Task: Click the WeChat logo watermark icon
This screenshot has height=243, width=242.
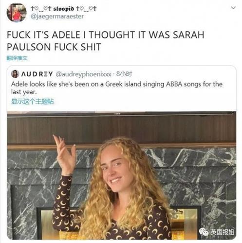Action: [204, 232]
